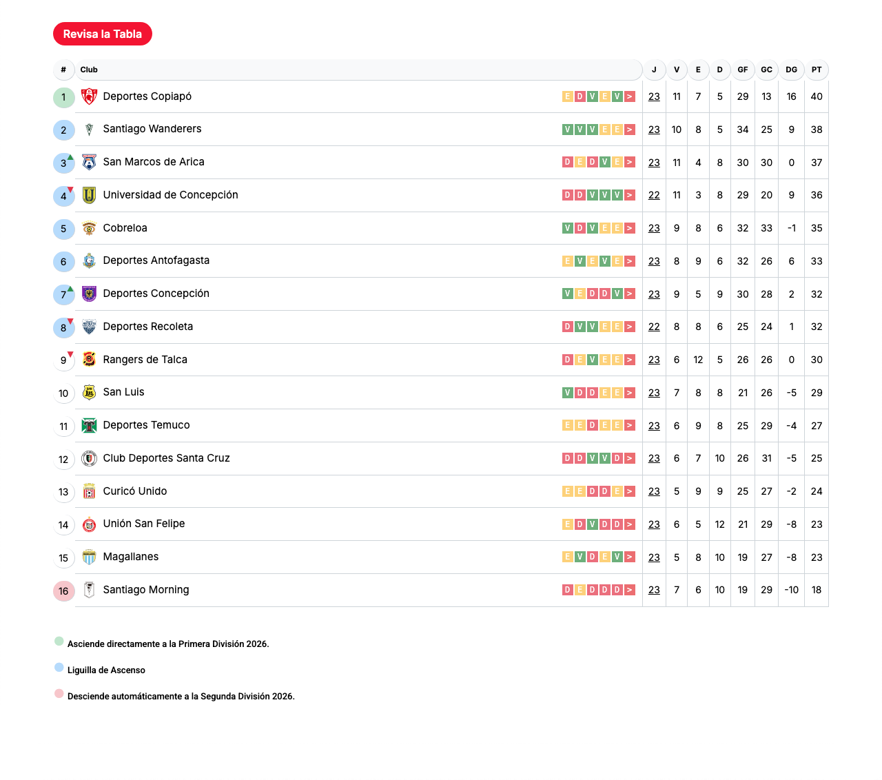Click the team name Curicó Unido
The height and width of the screenshot is (780, 882).
point(135,491)
